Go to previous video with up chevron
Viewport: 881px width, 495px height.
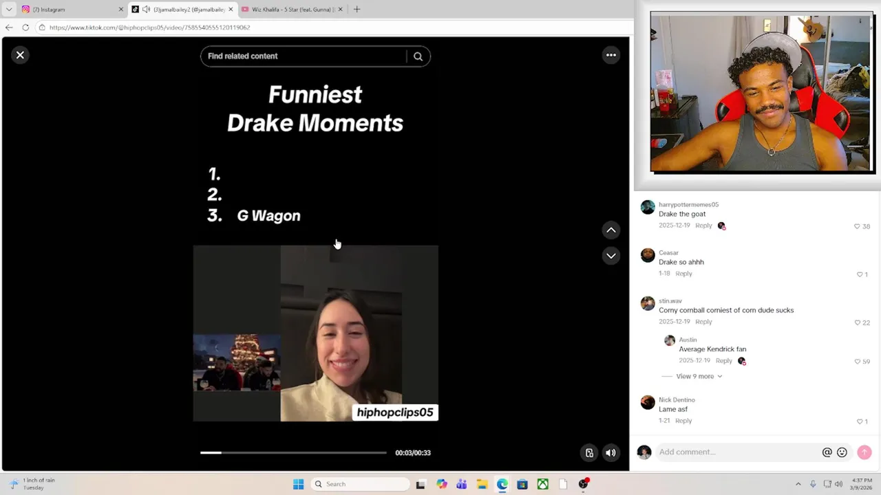(x=611, y=230)
